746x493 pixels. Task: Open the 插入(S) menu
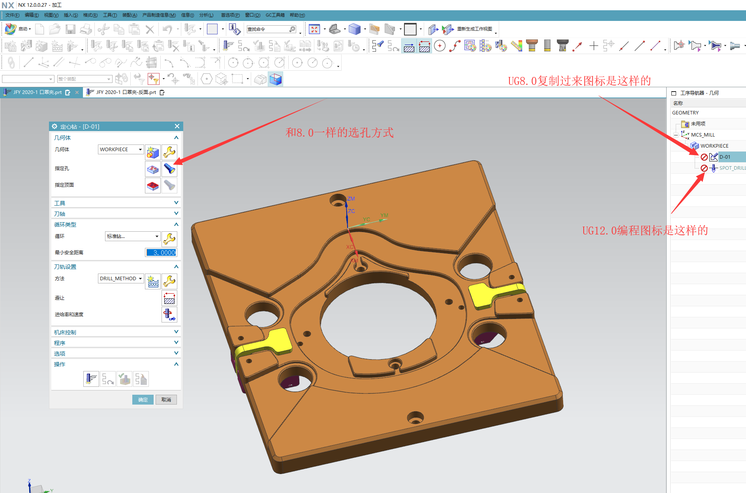click(x=71, y=15)
